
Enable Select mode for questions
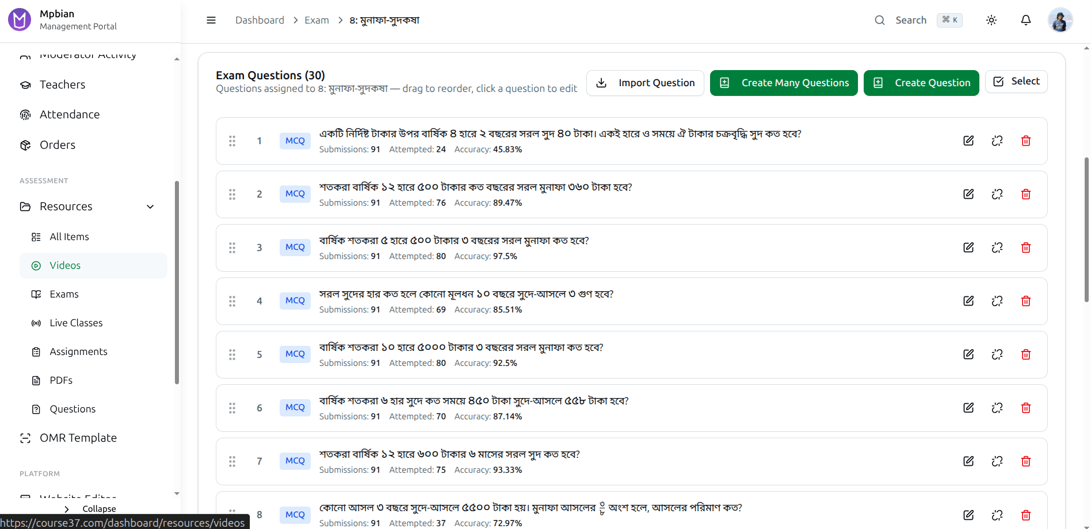coord(1016,81)
